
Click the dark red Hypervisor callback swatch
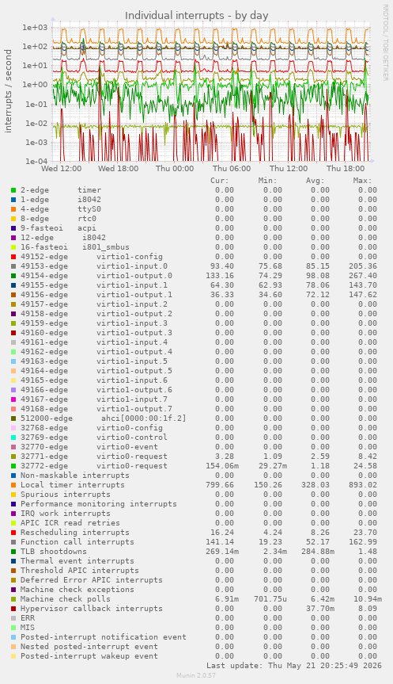click(13, 609)
